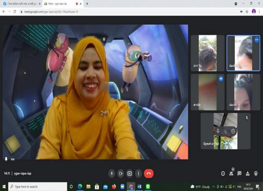Open host controls shield icon
The height and width of the screenshot is (191, 263).
tap(256, 173)
